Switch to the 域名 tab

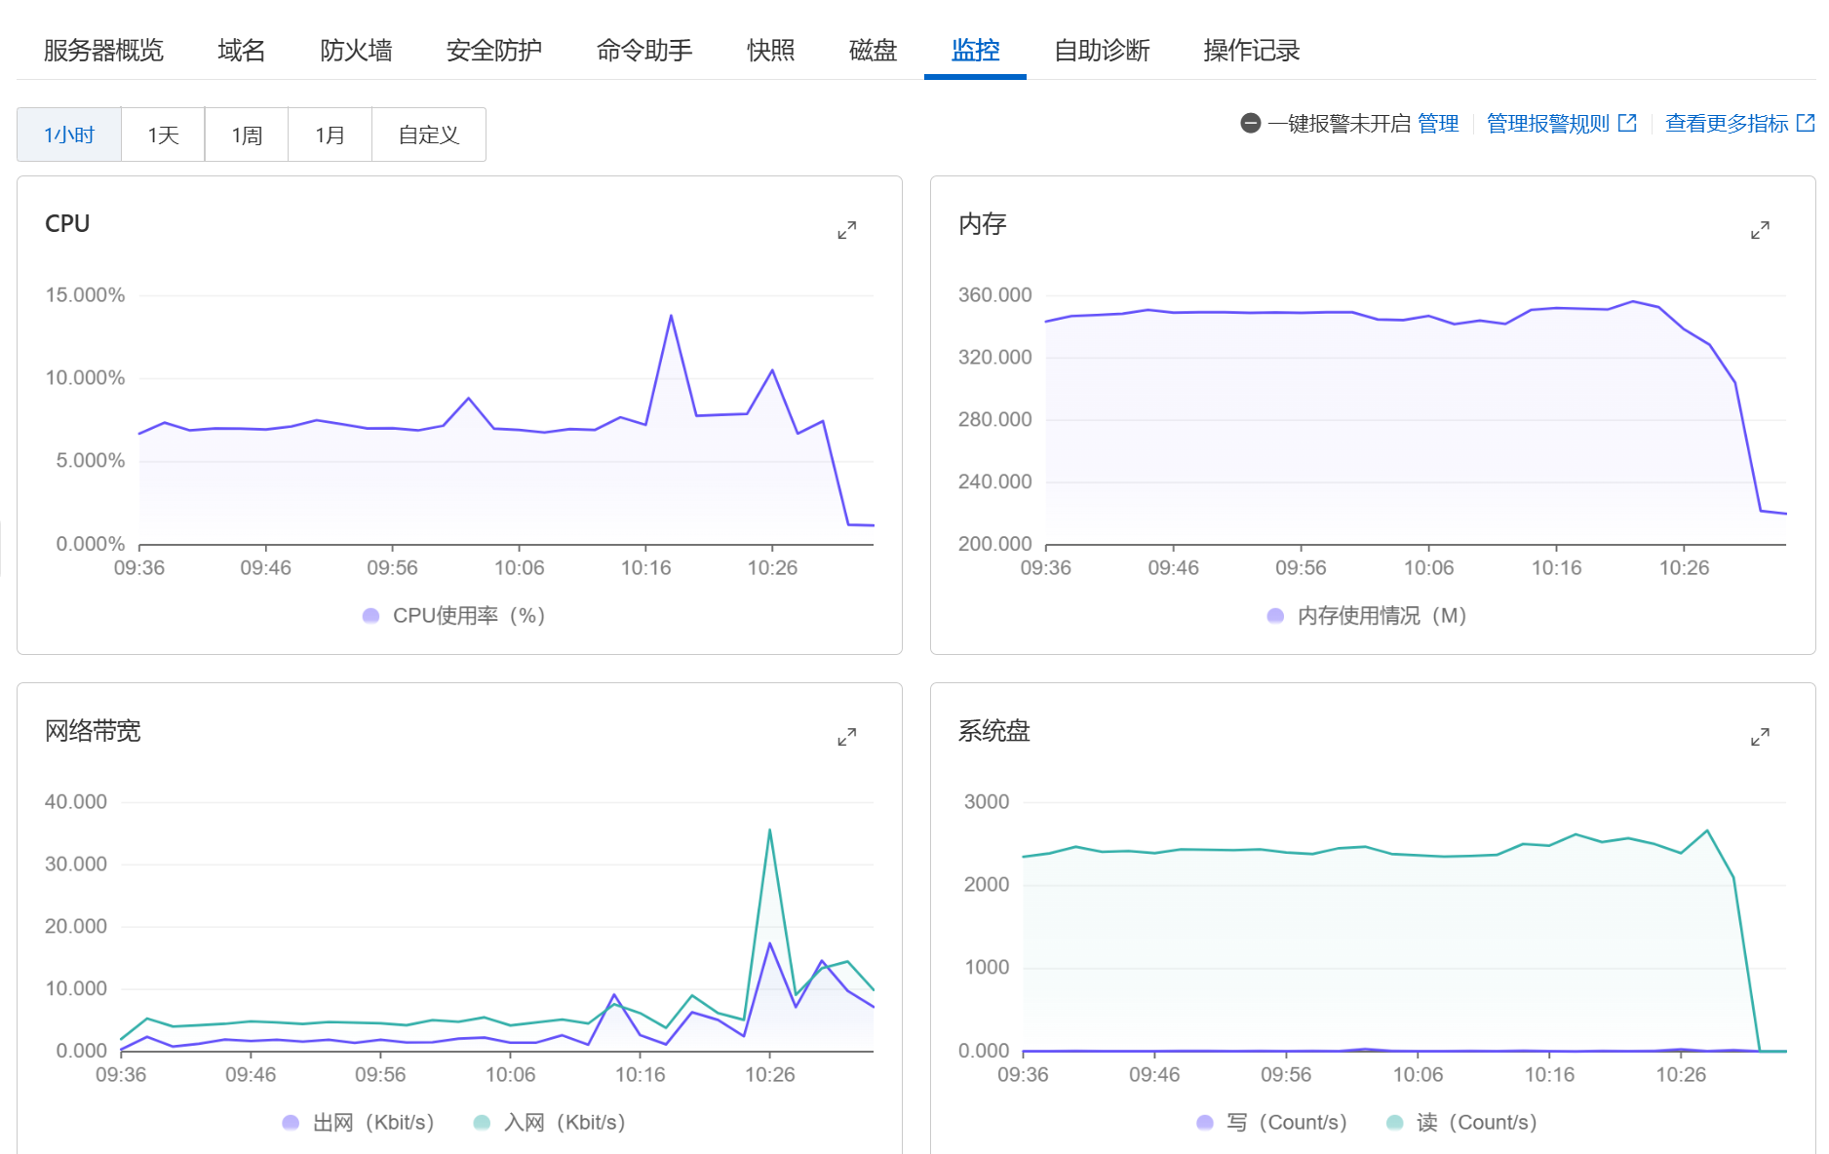point(241,50)
